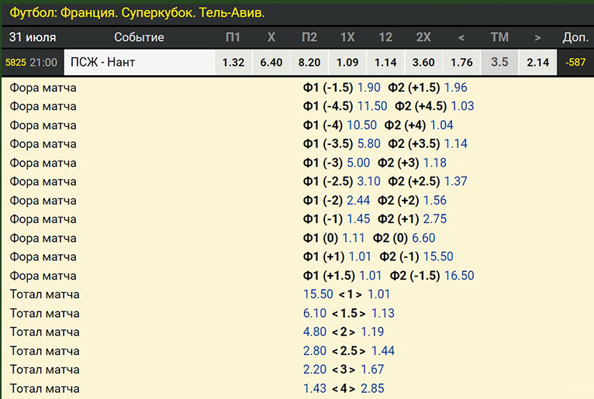Select the П1 odds 1.32 for ПСЖ
The height and width of the screenshot is (399, 594).
[x=233, y=62]
